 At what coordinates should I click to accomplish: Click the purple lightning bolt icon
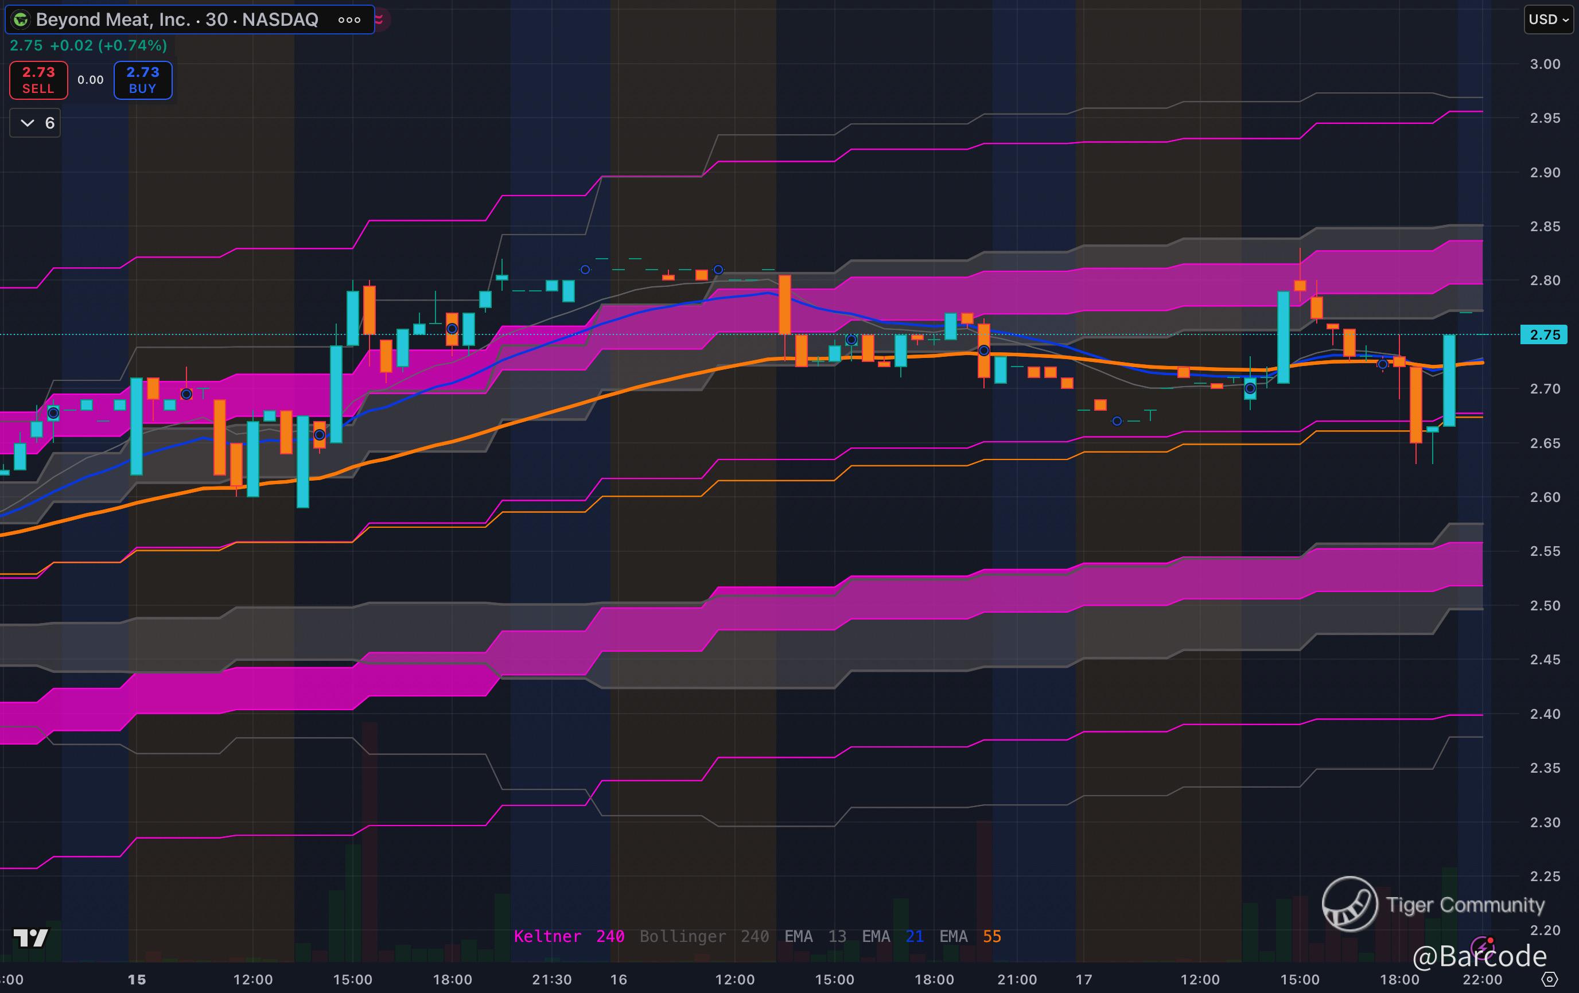point(1481,947)
